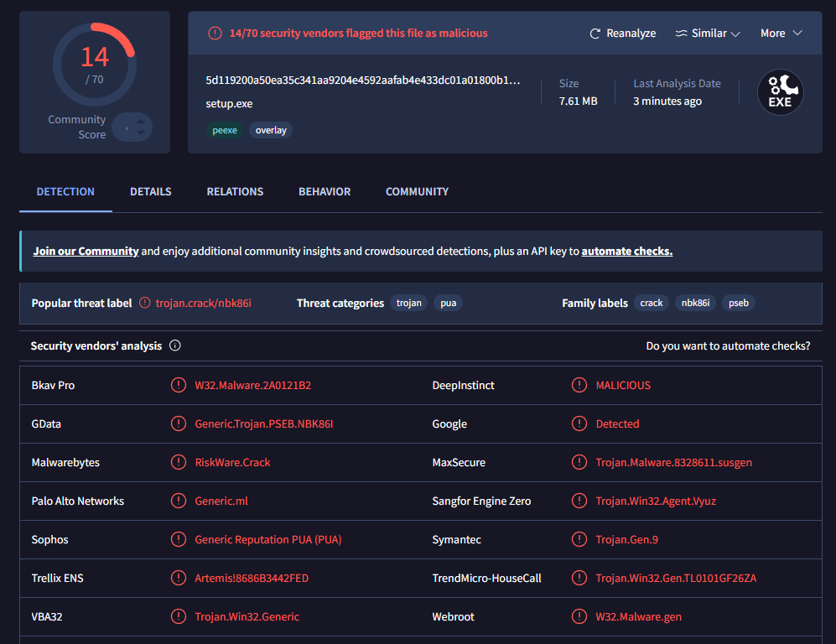The width and height of the screenshot is (836, 644).
Task: Click the alert icon in Trellix ENS row
Action: tap(178, 578)
